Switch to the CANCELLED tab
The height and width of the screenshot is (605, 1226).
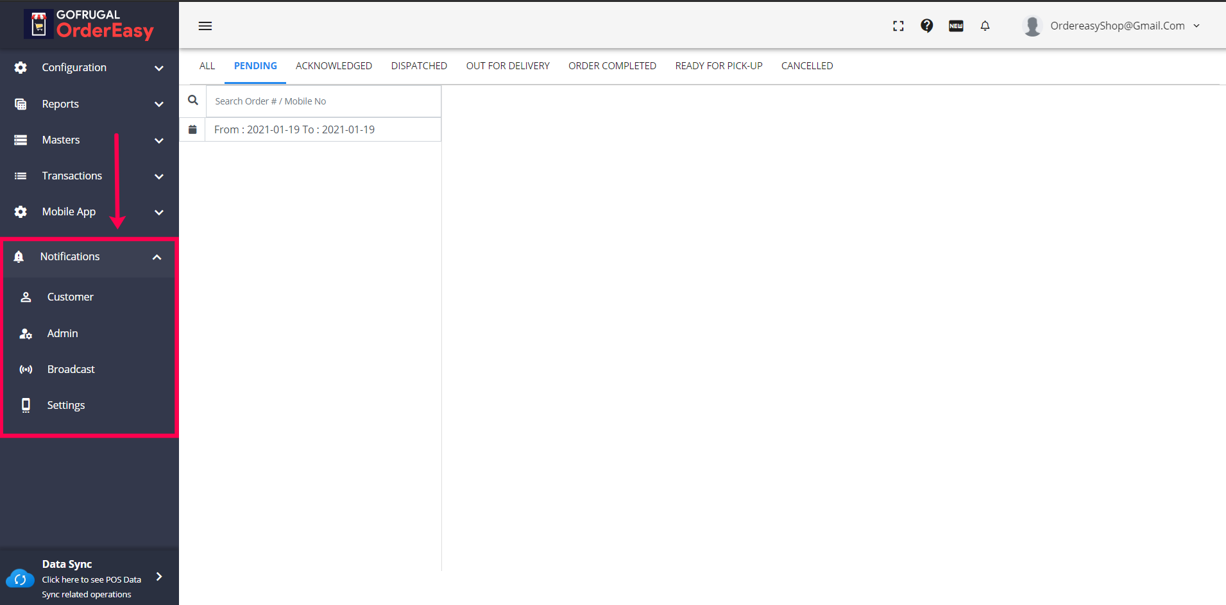click(x=807, y=66)
